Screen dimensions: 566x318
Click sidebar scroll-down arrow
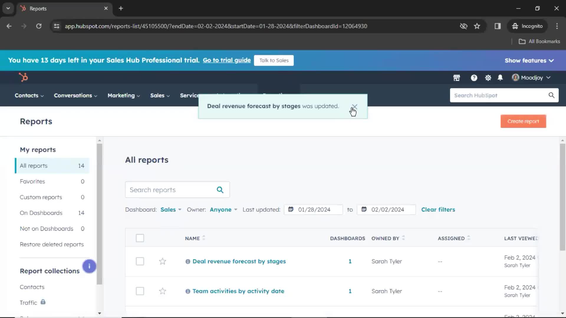point(99,313)
